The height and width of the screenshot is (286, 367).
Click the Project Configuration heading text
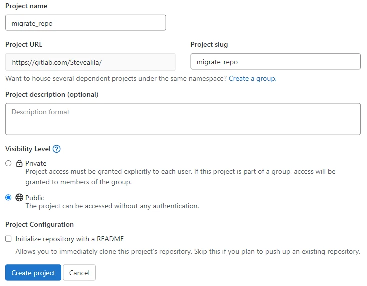pos(39,224)
